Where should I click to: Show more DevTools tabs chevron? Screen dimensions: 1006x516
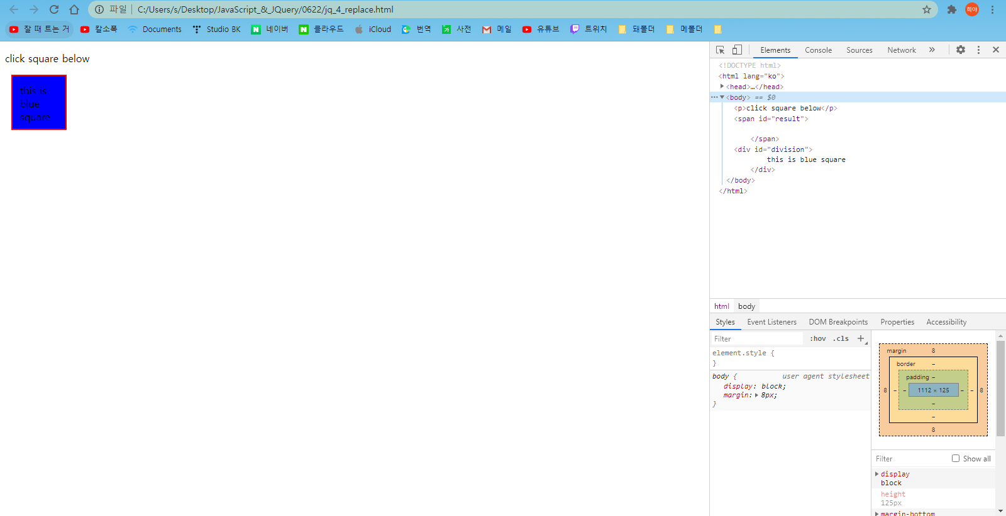[932, 50]
